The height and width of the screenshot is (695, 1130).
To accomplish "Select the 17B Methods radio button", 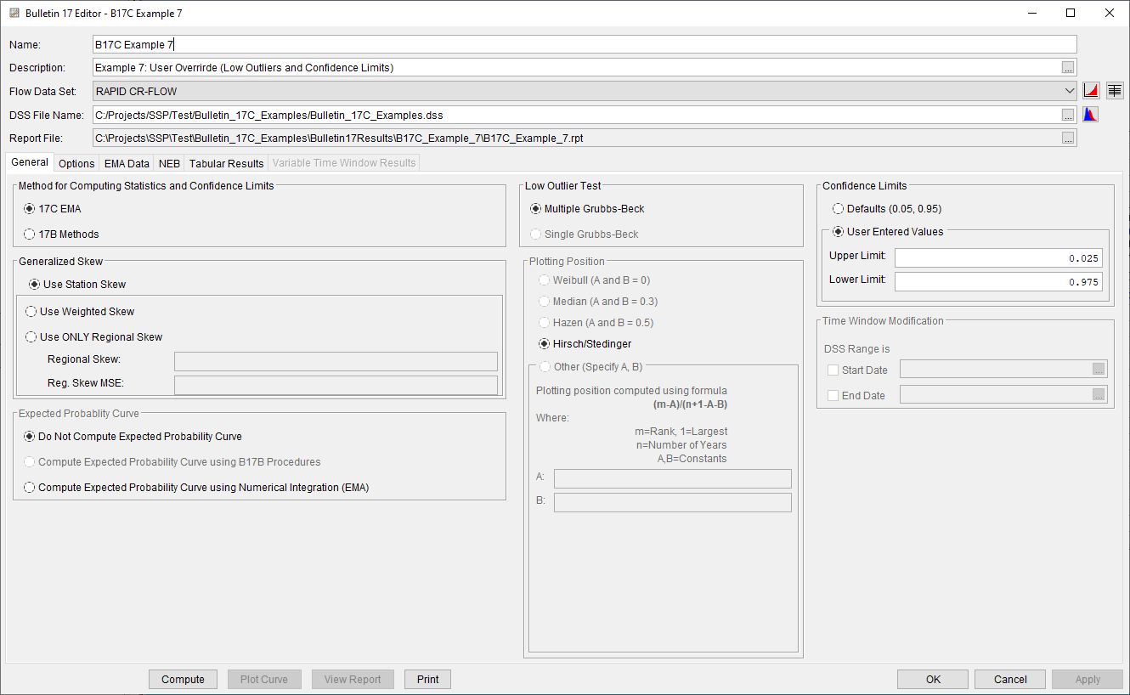I will click(31, 234).
